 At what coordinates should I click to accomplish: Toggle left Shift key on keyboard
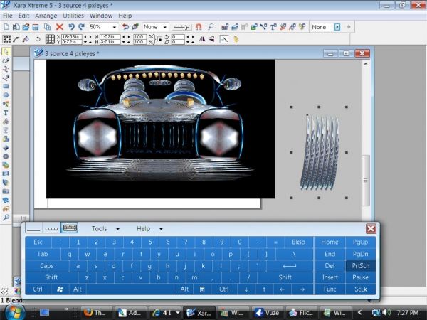(x=51, y=277)
